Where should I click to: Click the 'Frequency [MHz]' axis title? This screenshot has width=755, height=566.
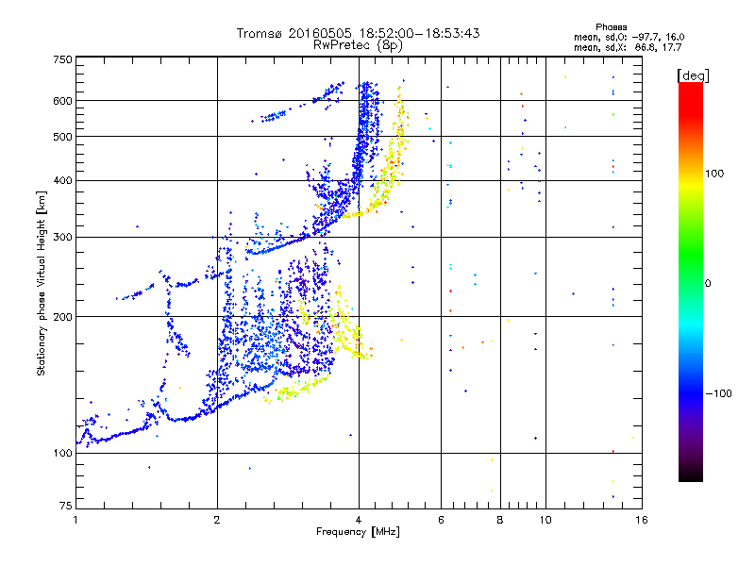(358, 532)
